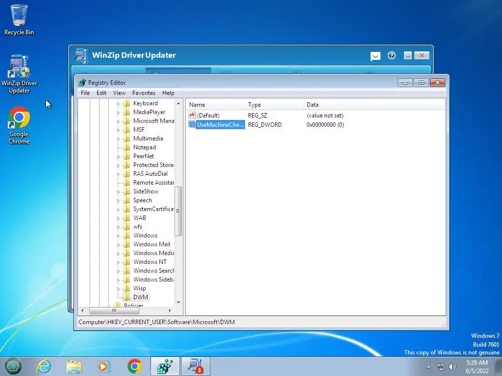Select the RAS AutoDial key
The height and width of the screenshot is (376, 502).
[150, 174]
